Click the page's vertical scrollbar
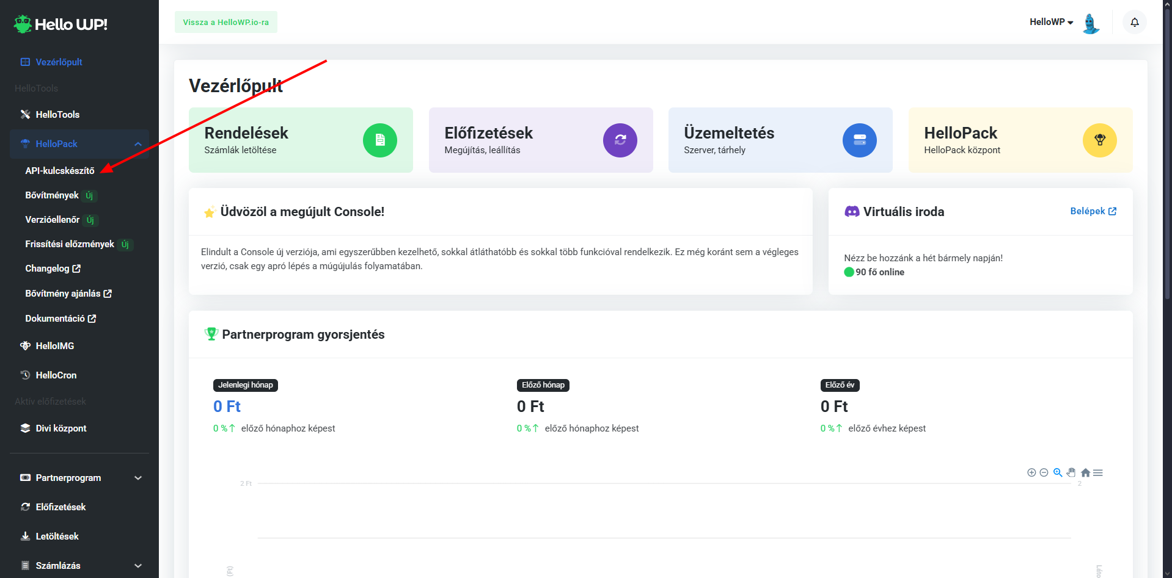The image size is (1172, 578). [1167, 153]
